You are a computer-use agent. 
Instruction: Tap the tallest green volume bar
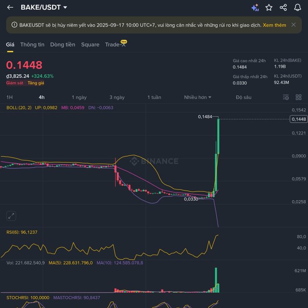pos(216,280)
